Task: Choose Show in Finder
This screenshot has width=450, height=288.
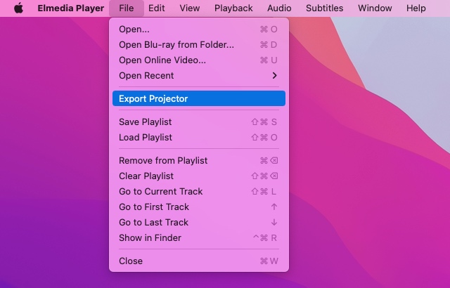Action: coord(199,238)
